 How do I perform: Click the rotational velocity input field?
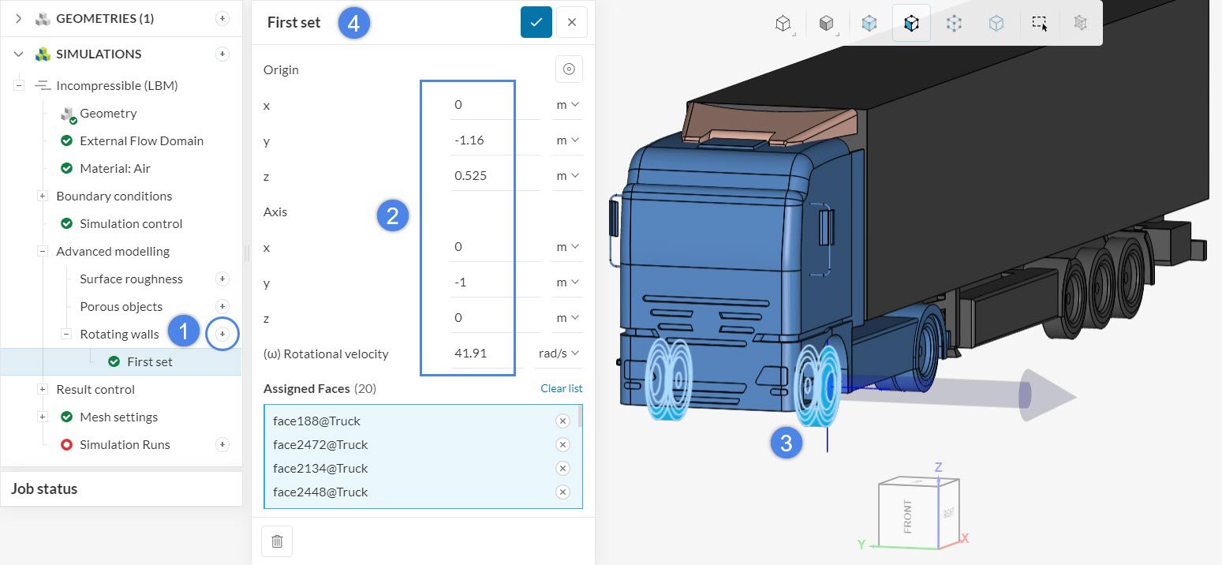[484, 354]
